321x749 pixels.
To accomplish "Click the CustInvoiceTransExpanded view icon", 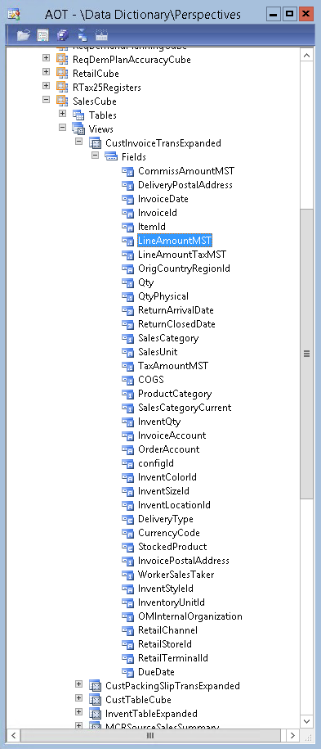I will pyautogui.click(x=95, y=142).
